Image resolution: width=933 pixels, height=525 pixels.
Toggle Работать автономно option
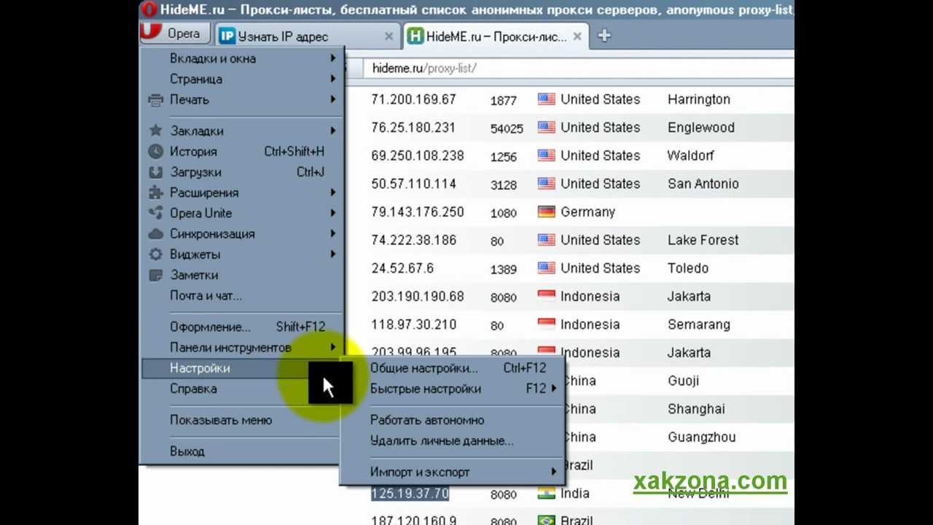(452, 420)
